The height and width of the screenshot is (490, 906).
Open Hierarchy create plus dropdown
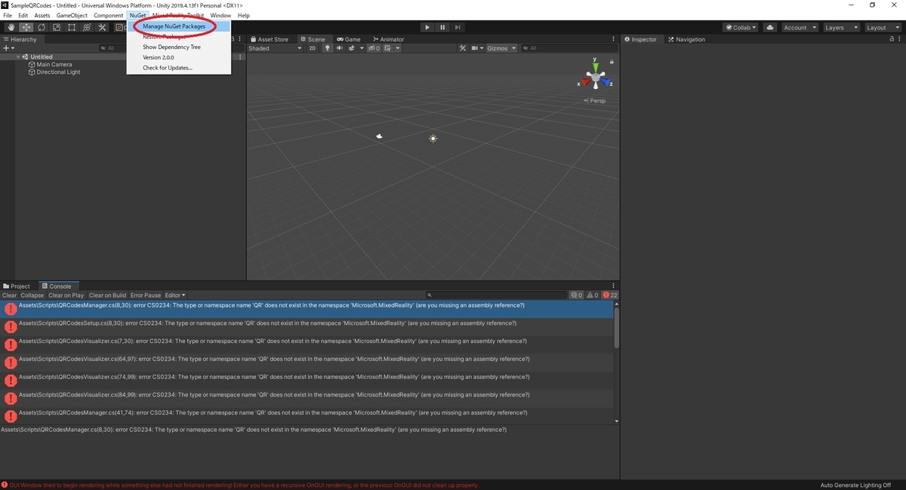point(8,48)
